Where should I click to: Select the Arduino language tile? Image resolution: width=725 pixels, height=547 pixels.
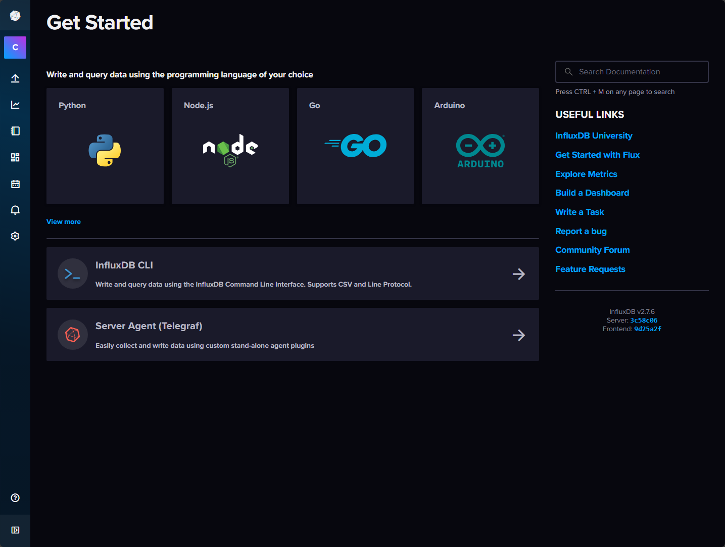pyautogui.click(x=480, y=146)
